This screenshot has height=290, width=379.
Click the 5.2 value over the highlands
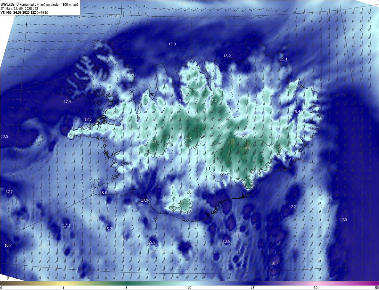pos(214,101)
